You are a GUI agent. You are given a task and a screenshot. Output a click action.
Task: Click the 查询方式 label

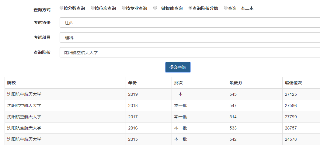tap(42, 10)
